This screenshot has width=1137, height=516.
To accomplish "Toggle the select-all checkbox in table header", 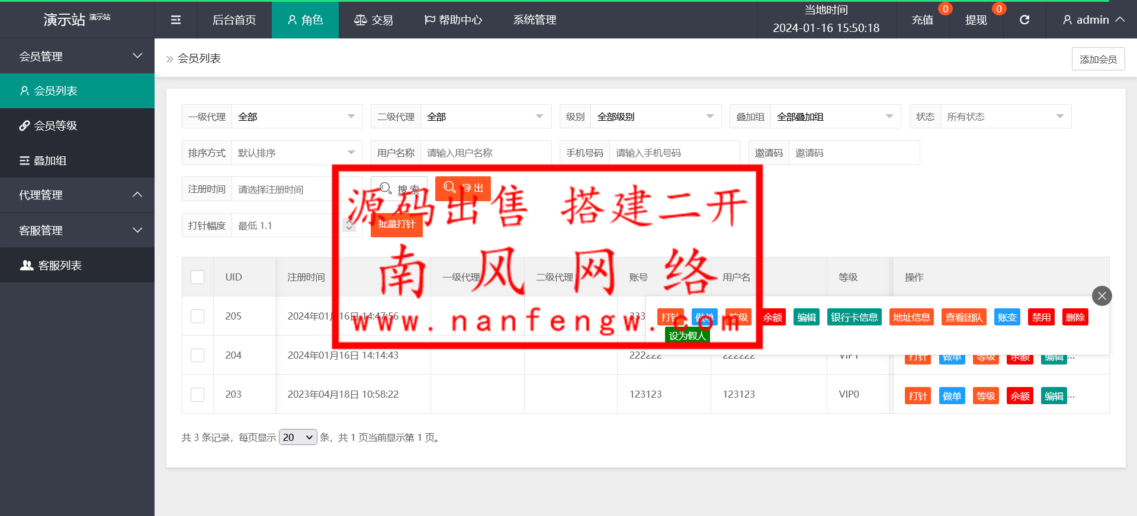I will coord(198,277).
